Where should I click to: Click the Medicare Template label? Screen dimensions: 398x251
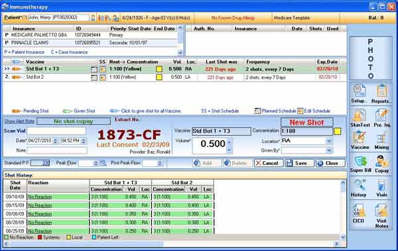point(292,18)
